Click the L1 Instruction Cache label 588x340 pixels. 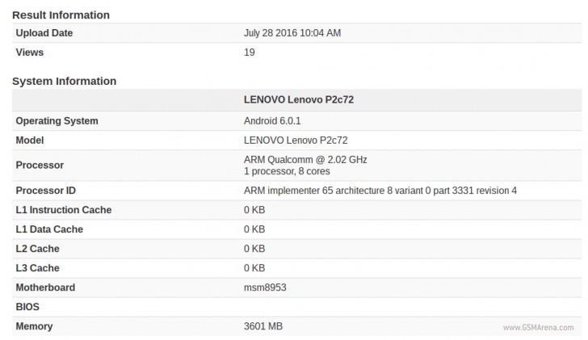(x=64, y=210)
